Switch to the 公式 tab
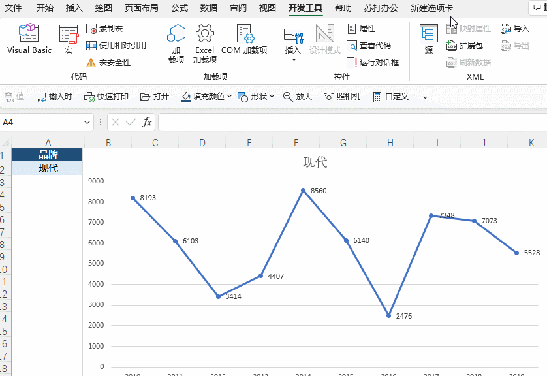 pos(180,8)
